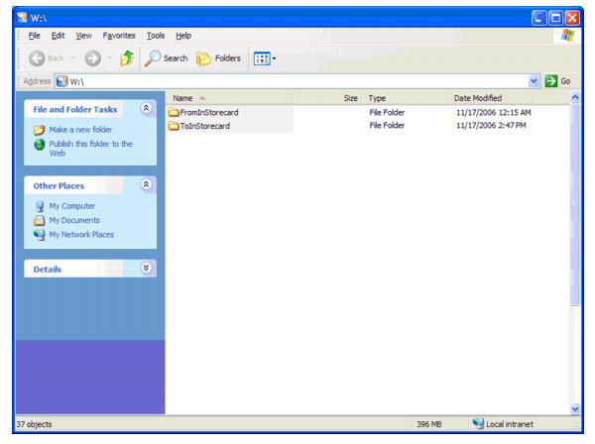Collapse the Other Places panel
Viewport: 595px width, 444px height.
point(146,184)
